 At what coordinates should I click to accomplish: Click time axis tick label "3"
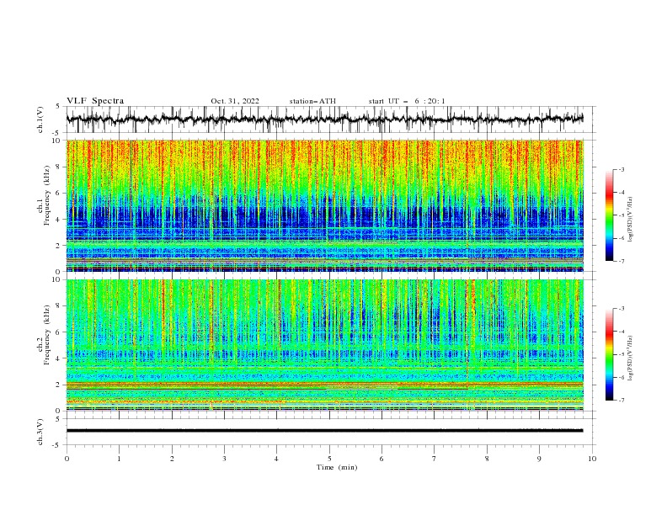224,459
